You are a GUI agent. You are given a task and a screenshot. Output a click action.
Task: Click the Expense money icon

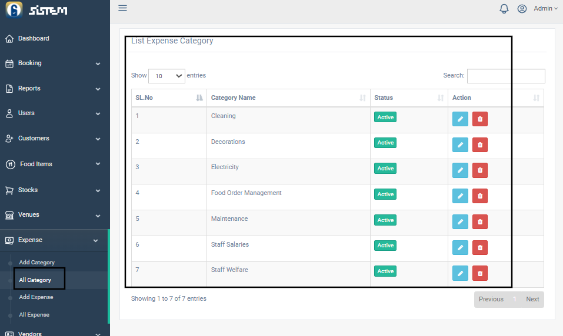tap(9, 240)
